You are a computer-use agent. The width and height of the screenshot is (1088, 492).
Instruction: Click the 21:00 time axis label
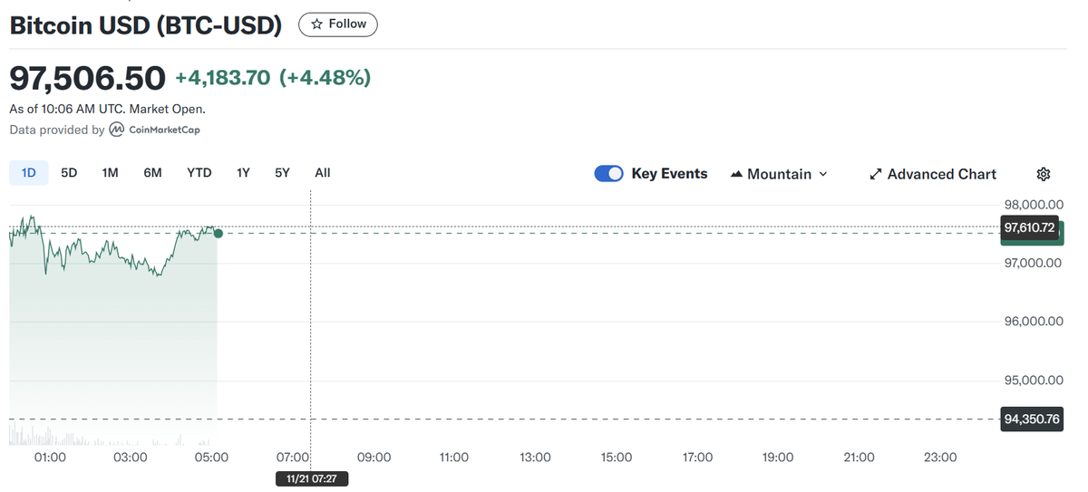(x=859, y=458)
